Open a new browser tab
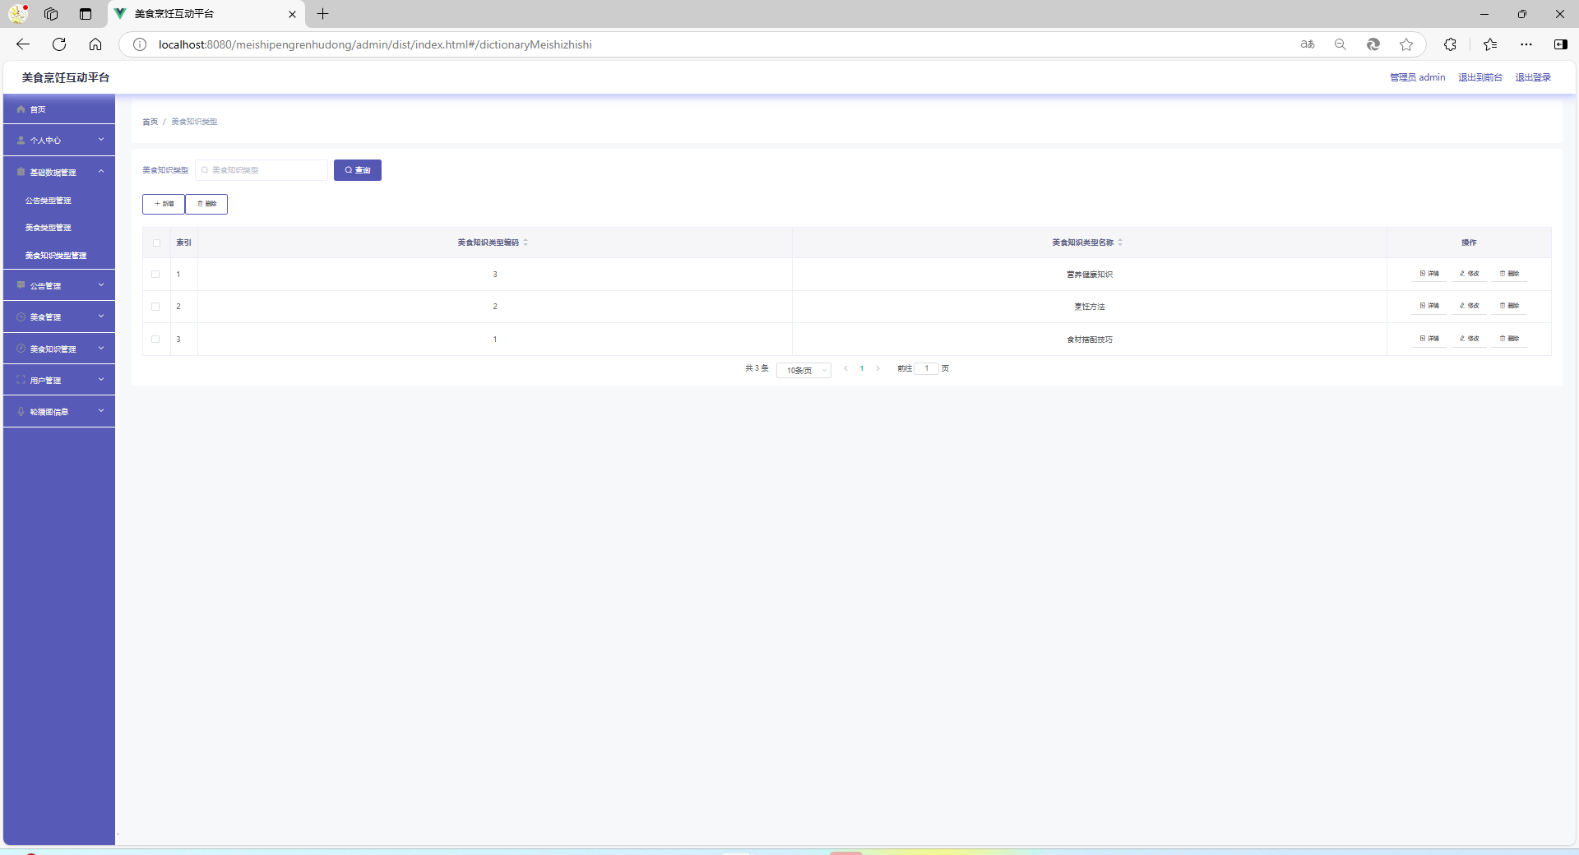The width and height of the screenshot is (1579, 855). coord(323,14)
